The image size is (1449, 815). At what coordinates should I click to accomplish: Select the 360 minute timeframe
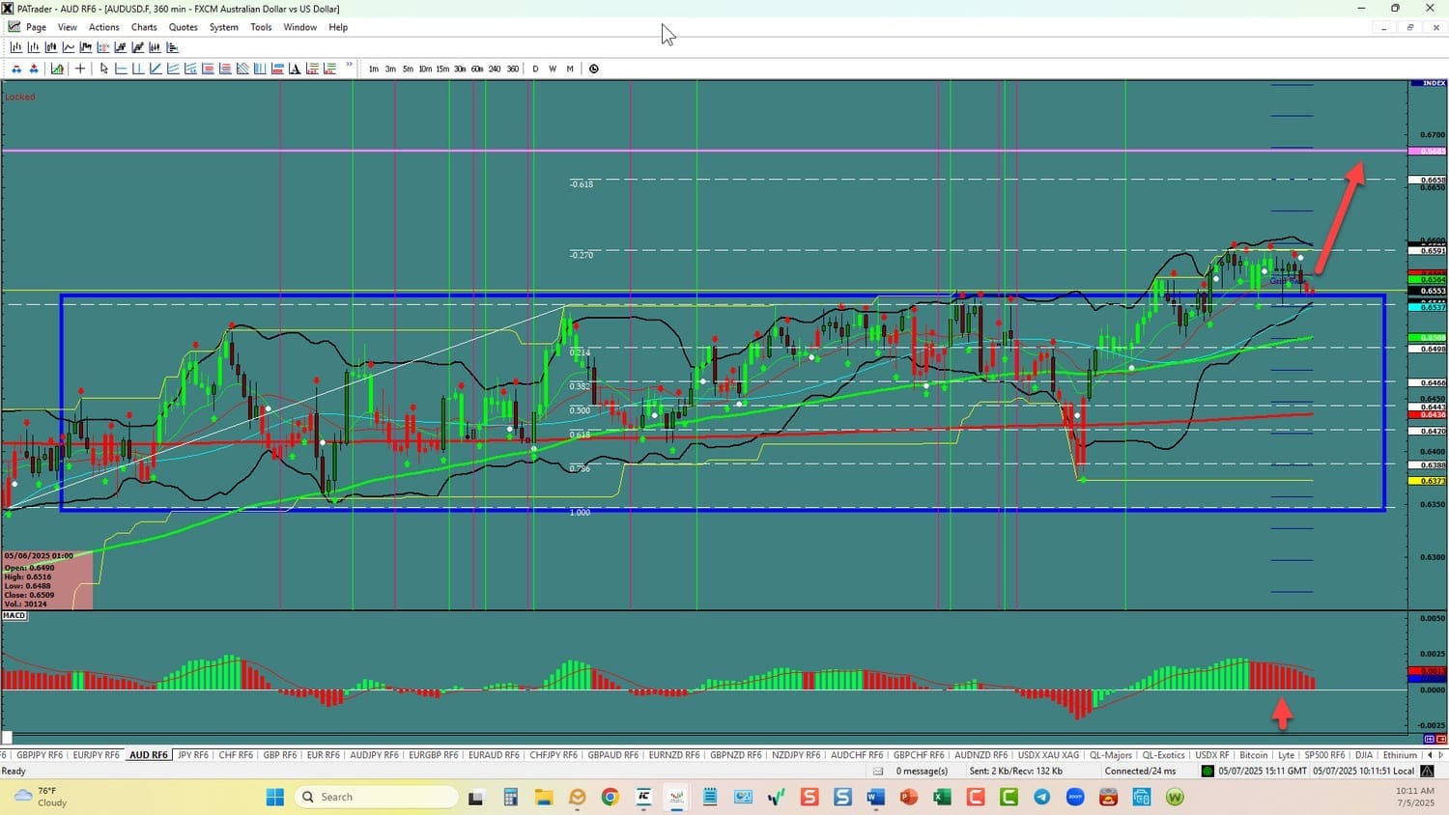pyautogui.click(x=513, y=69)
